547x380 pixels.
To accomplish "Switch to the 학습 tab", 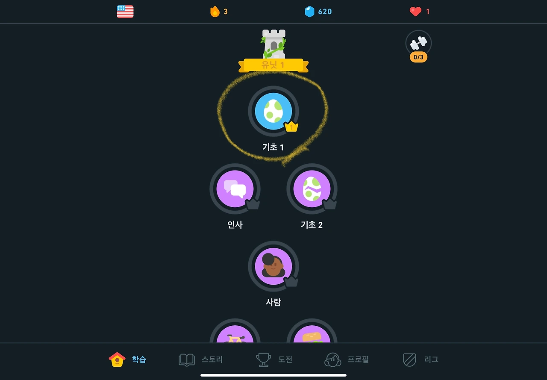I will (x=128, y=359).
